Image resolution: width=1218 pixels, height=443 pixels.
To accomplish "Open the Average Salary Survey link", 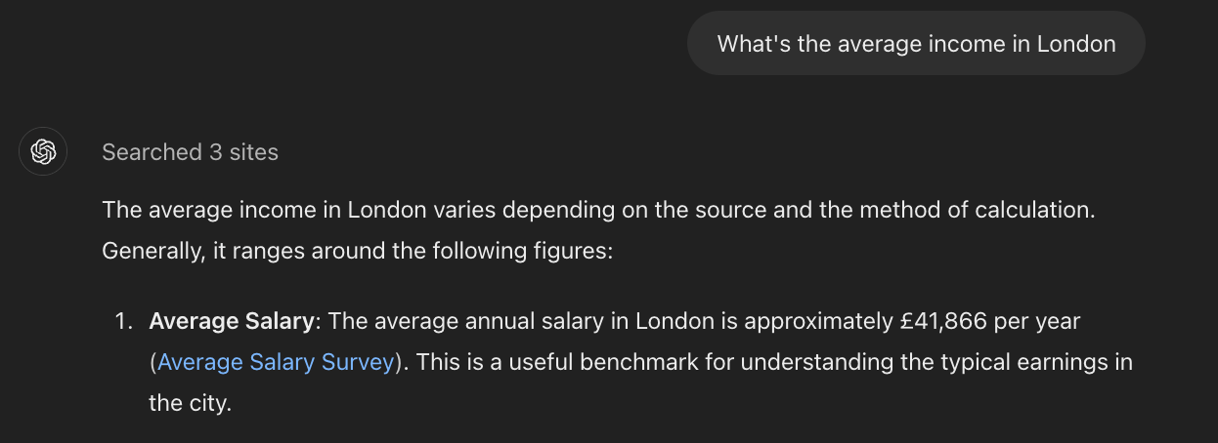I will [276, 362].
